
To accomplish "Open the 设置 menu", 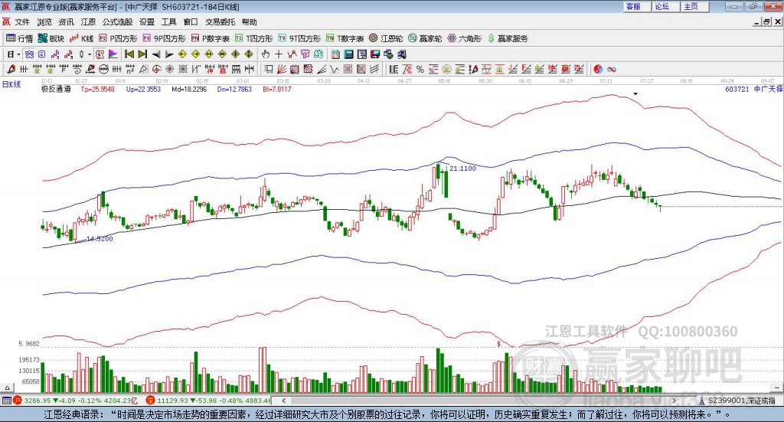I will (147, 22).
